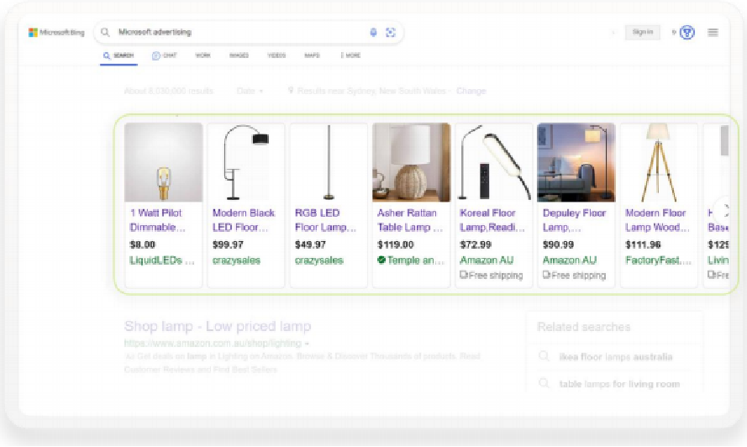
Task: Switch to the Chat tab
Action: coord(164,55)
